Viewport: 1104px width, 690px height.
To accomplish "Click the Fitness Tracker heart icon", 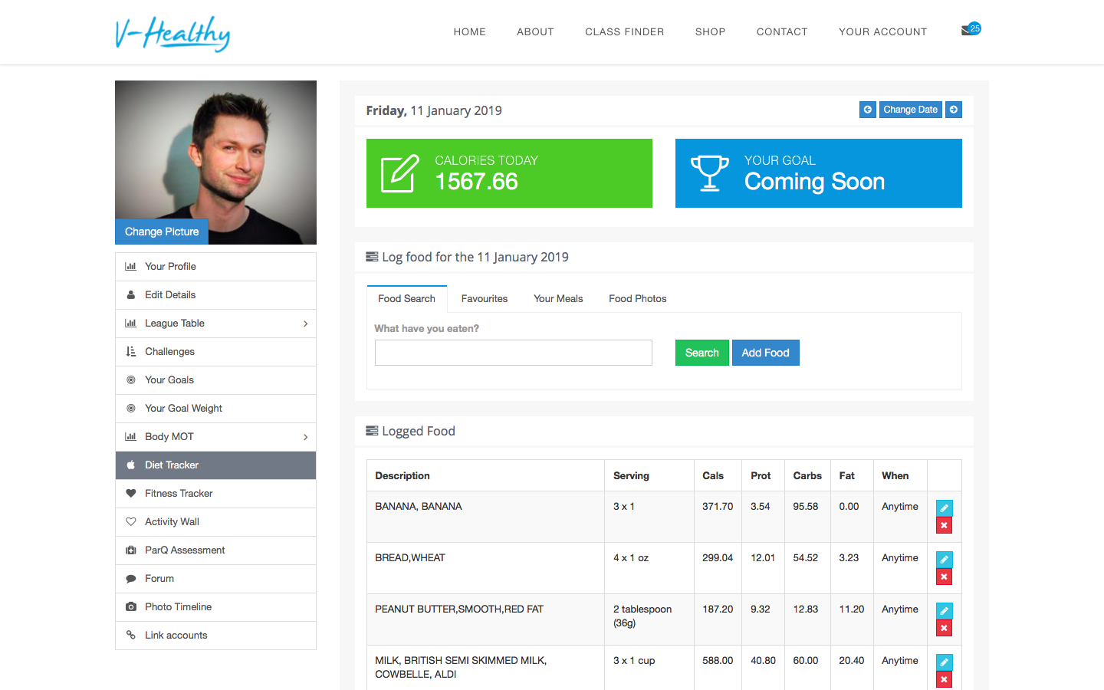I will click(131, 494).
